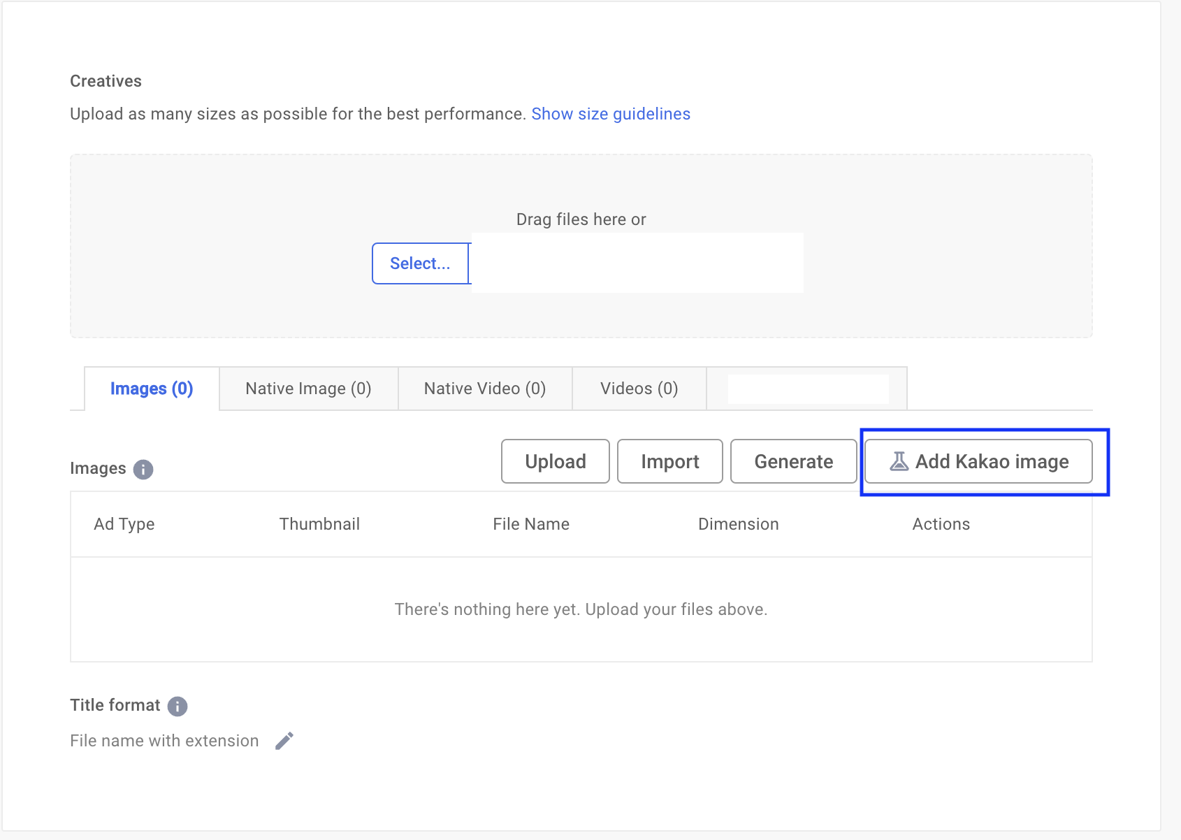Switch to the Native Video (0) tab

tap(484, 389)
